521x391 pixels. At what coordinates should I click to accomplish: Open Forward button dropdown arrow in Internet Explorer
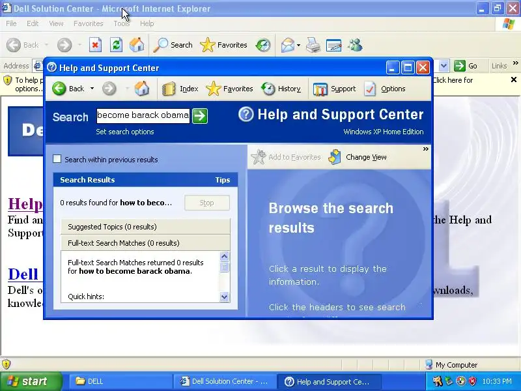[x=79, y=45]
